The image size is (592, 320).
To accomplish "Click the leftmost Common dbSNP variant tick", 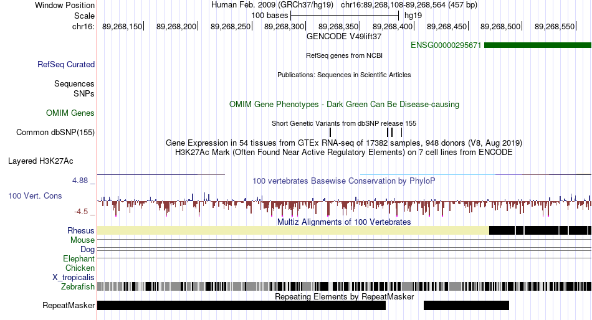I will click(330, 133).
